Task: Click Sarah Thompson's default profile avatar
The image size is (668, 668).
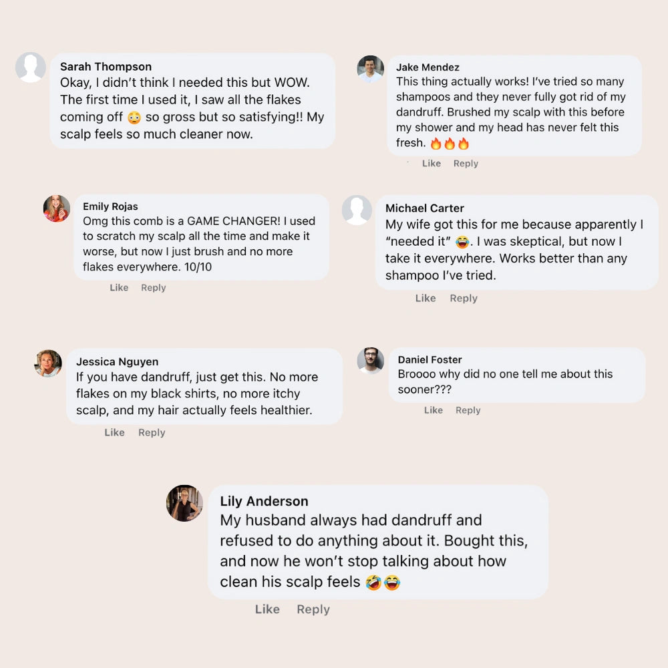Action: (x=31, y=67)
